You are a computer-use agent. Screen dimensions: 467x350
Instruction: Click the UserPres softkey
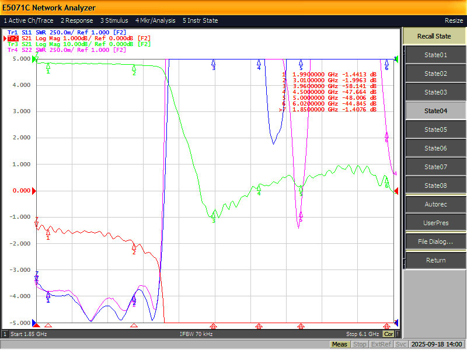click(x=435, y=223)
